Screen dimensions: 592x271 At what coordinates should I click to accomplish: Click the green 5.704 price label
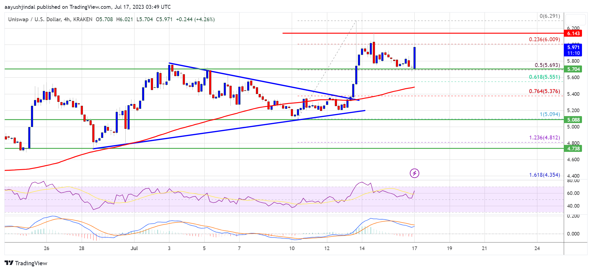coord(573,69)
